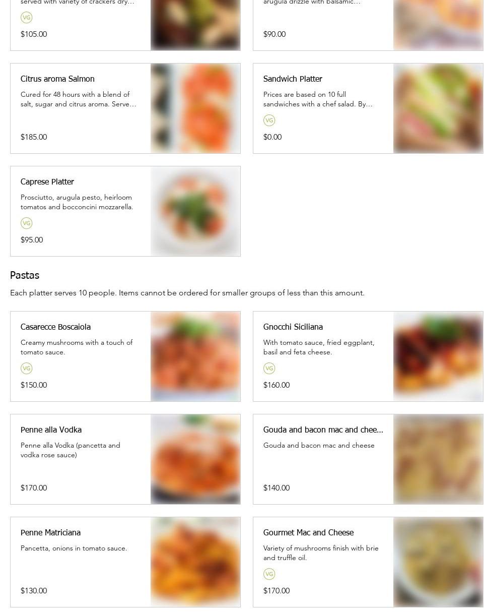
Task: Click the Gnocchi Siciliana dish image
Action: 438,356
